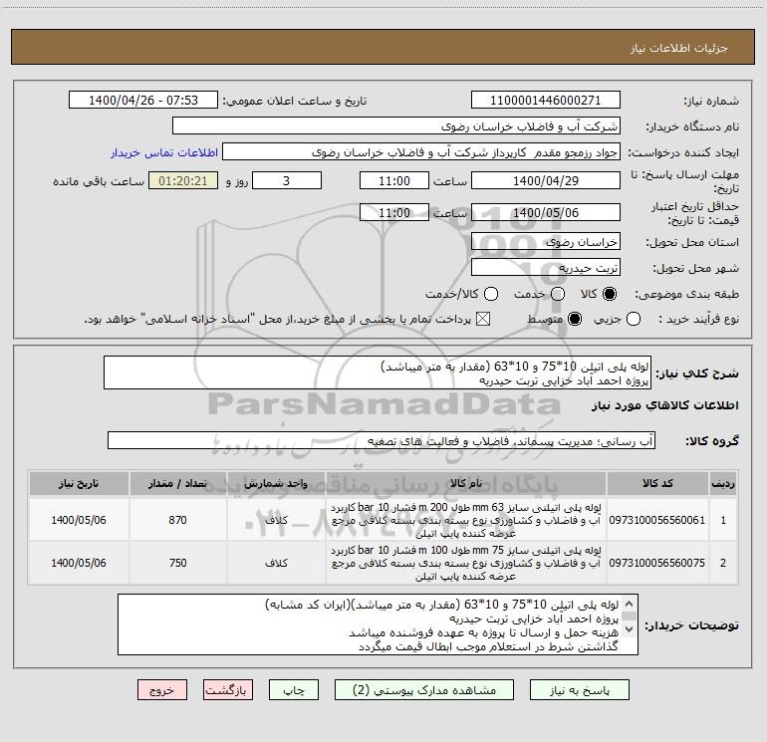Click the چاپ print button

point(294,690)
